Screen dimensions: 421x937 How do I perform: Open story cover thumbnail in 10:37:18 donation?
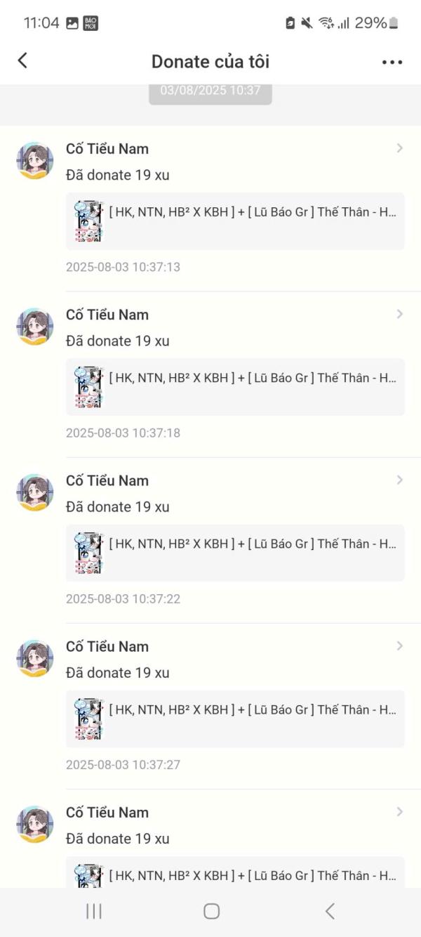[x=88, y=387]
